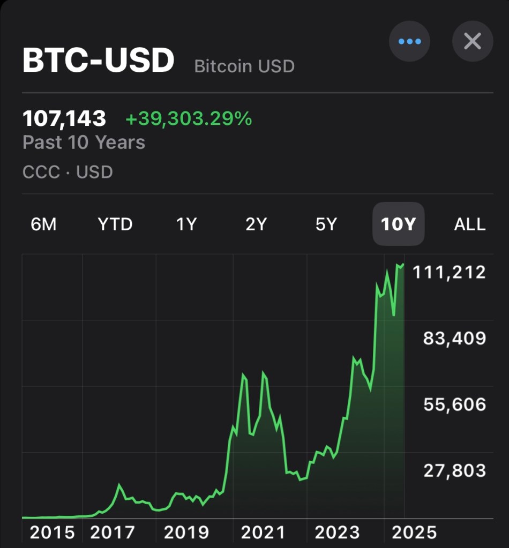509x548 pixels.
Task: Tap the BTC-USD ticker title
Action: coord(99,61)
